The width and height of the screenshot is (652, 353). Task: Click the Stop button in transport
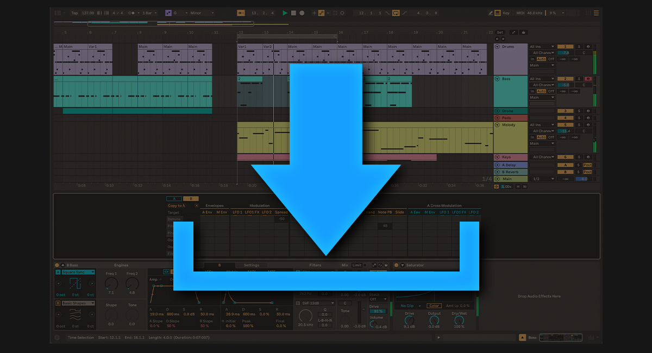tap(293, 12)
